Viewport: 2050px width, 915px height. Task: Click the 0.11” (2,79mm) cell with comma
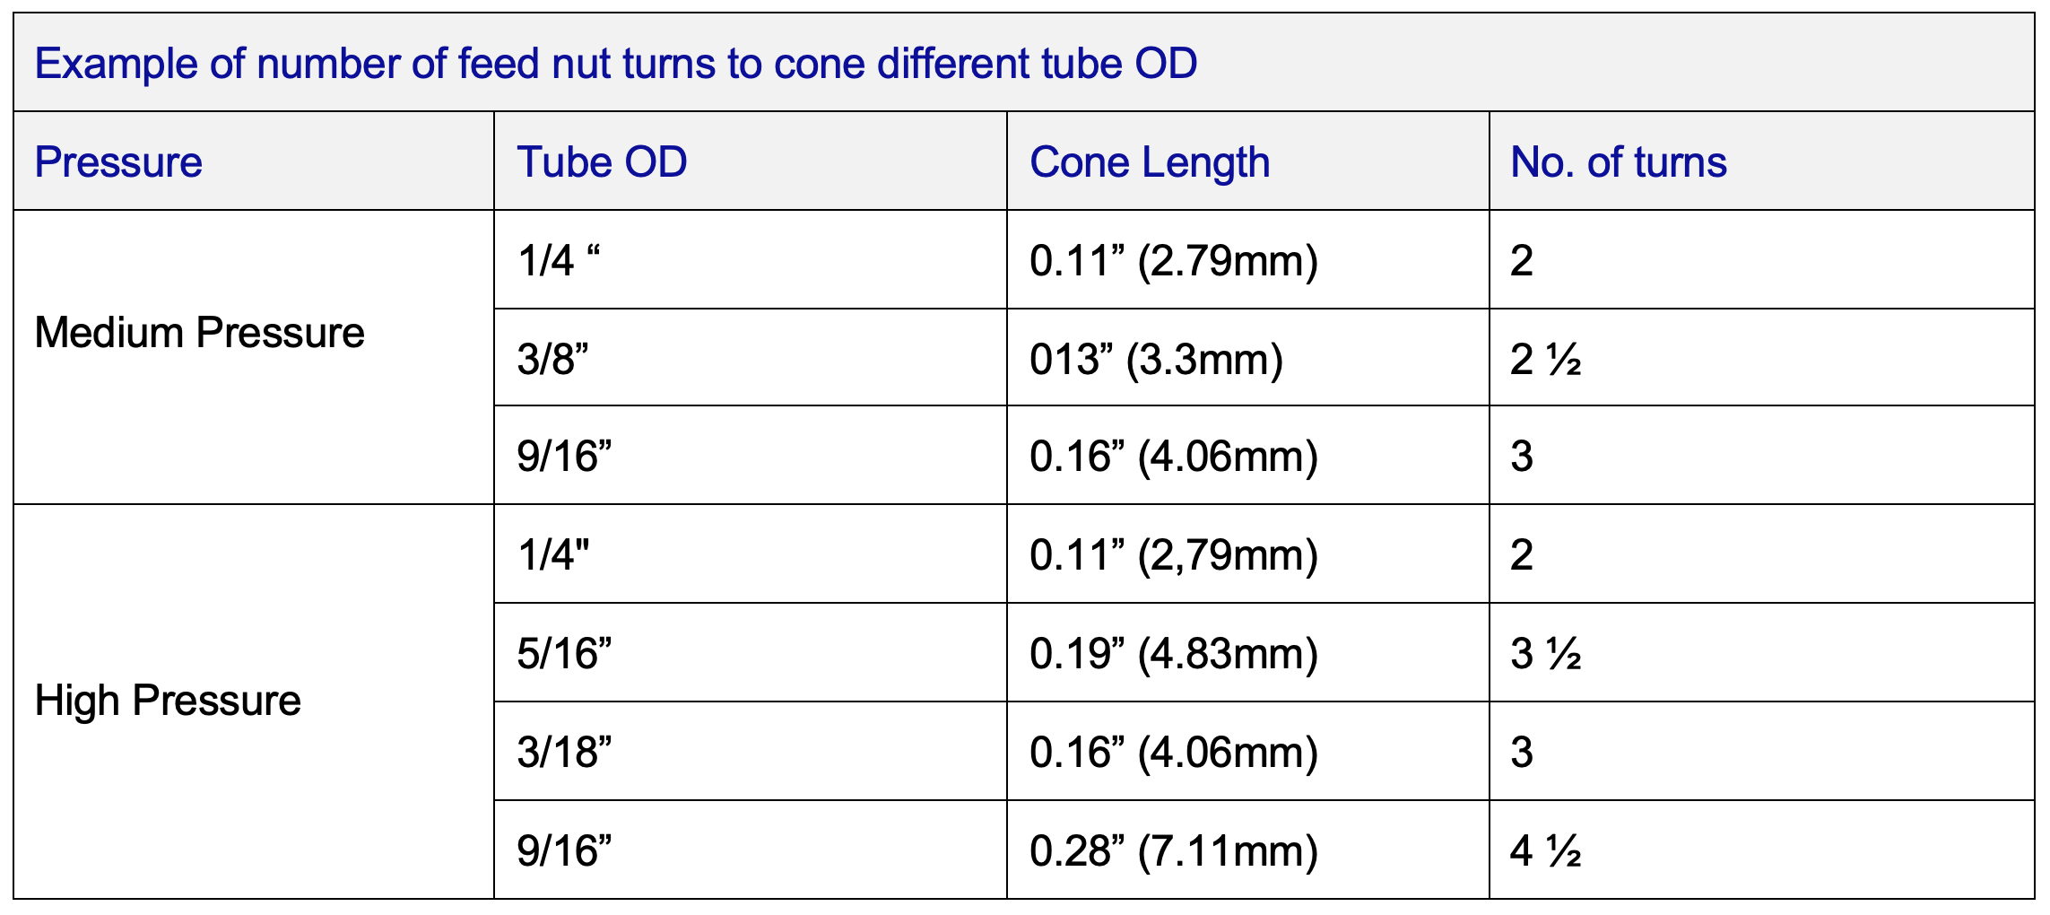[x=1173, y=554]
